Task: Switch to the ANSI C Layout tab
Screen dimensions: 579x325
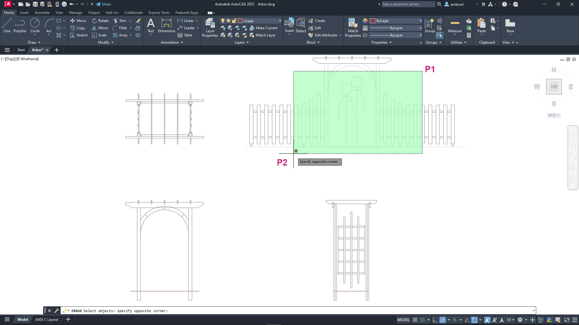Action: [46, 320]
